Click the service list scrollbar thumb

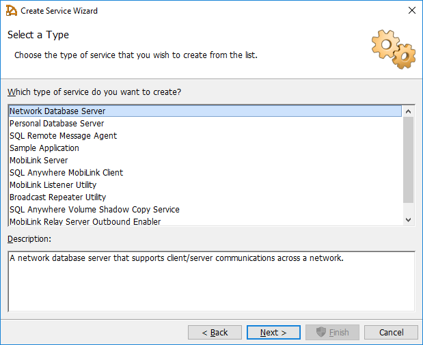(x=409, y=160)
